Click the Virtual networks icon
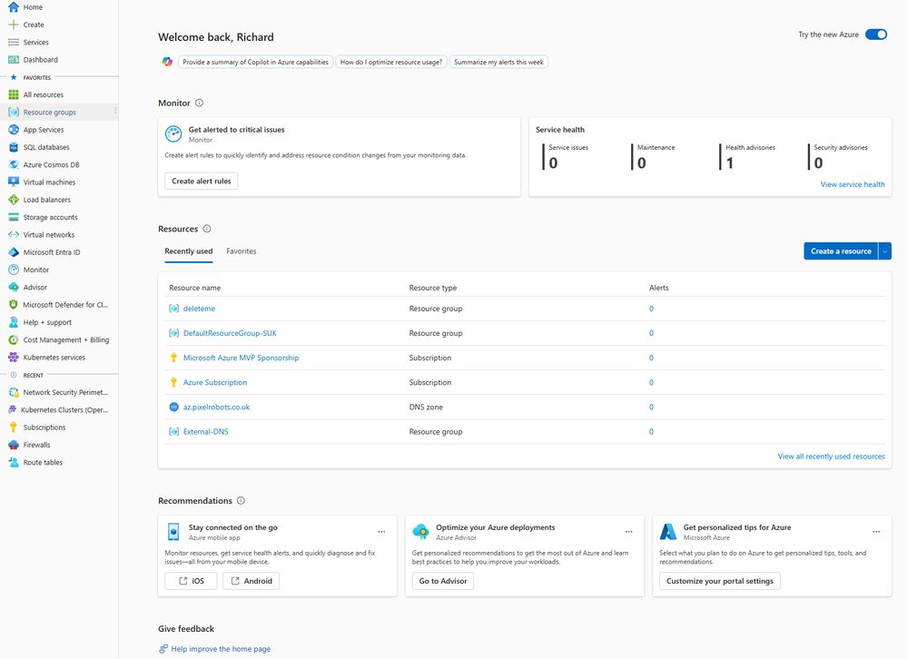 (14, 234)
